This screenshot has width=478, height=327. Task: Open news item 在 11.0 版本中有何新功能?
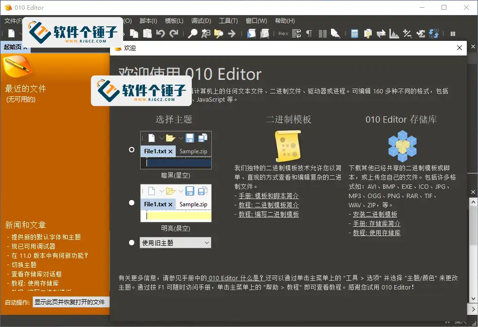(50, 255)
